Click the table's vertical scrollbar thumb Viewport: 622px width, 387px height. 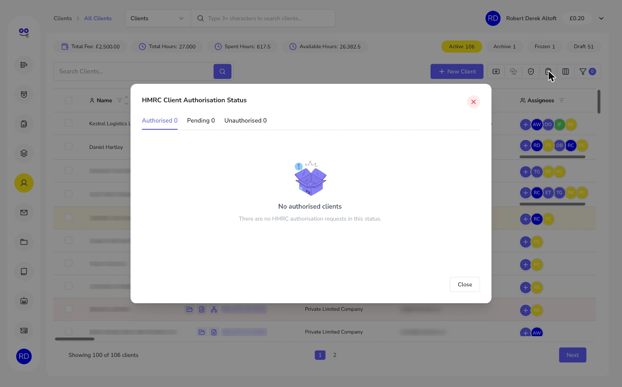(x=599, y=102)
